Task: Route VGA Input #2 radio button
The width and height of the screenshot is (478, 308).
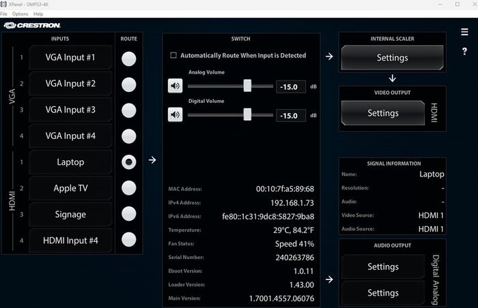Action: [128, 84]
